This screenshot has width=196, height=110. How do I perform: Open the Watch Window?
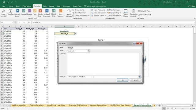(x=126, y=13)
